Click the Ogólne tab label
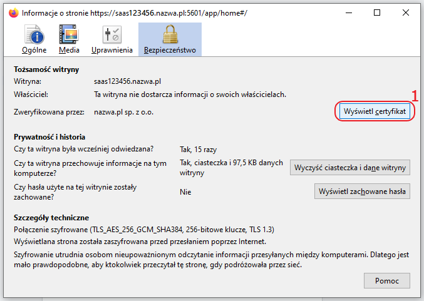Viewport: 424px width, 301px height. (34, 50)
